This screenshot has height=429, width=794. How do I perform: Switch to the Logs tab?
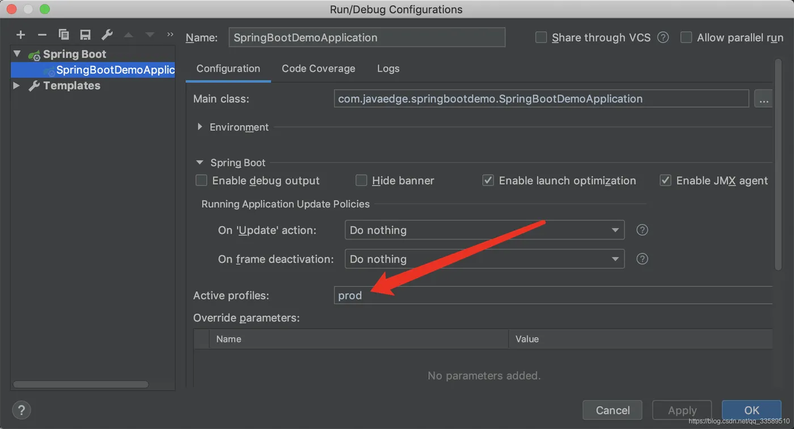[388, 68]
